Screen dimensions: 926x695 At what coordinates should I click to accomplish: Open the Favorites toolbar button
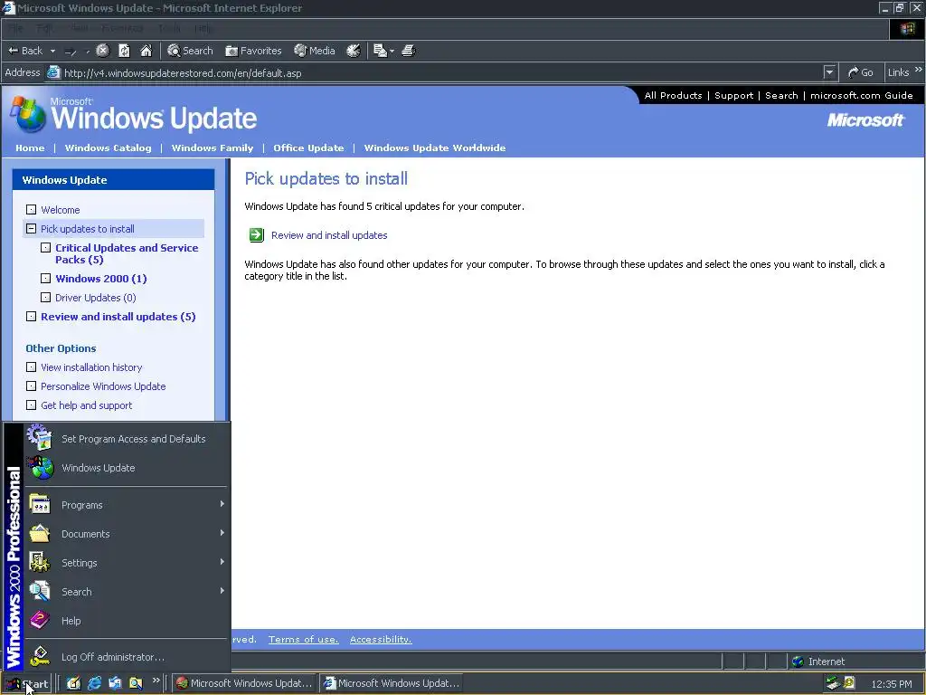(253, 51)
